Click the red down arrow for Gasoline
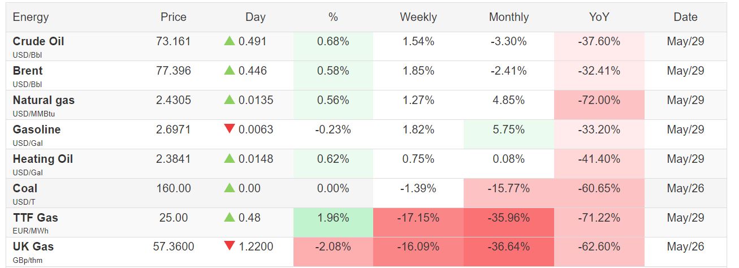 229,129
